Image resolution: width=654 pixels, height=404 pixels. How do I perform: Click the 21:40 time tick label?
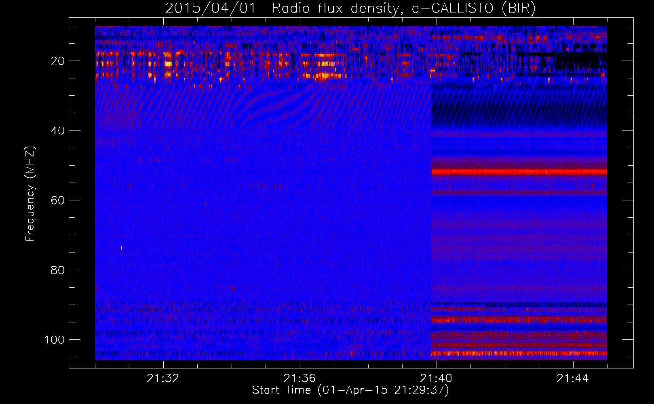pyautogui.click(x=436, y=379)
